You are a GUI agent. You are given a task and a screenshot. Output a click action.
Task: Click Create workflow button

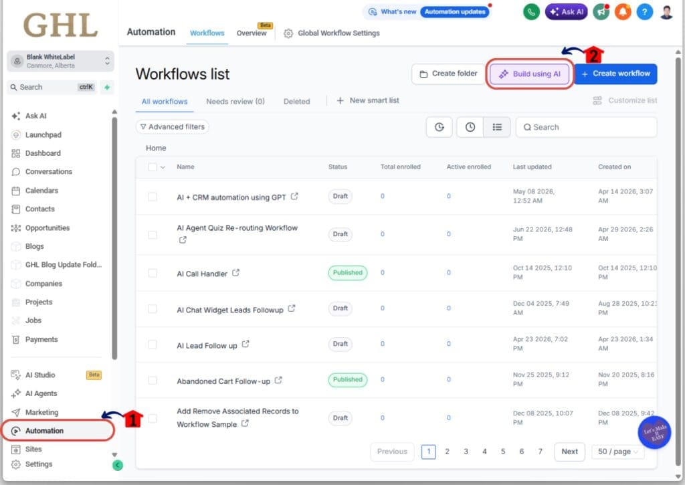615,74
